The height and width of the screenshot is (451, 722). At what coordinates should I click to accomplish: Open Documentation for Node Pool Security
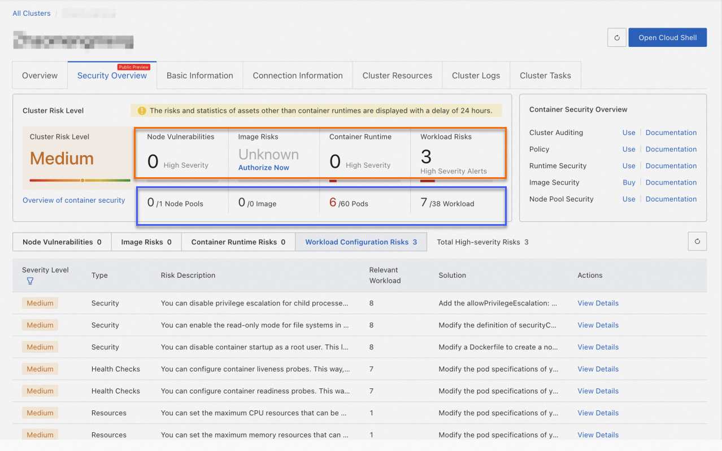(x=671, y=199)
